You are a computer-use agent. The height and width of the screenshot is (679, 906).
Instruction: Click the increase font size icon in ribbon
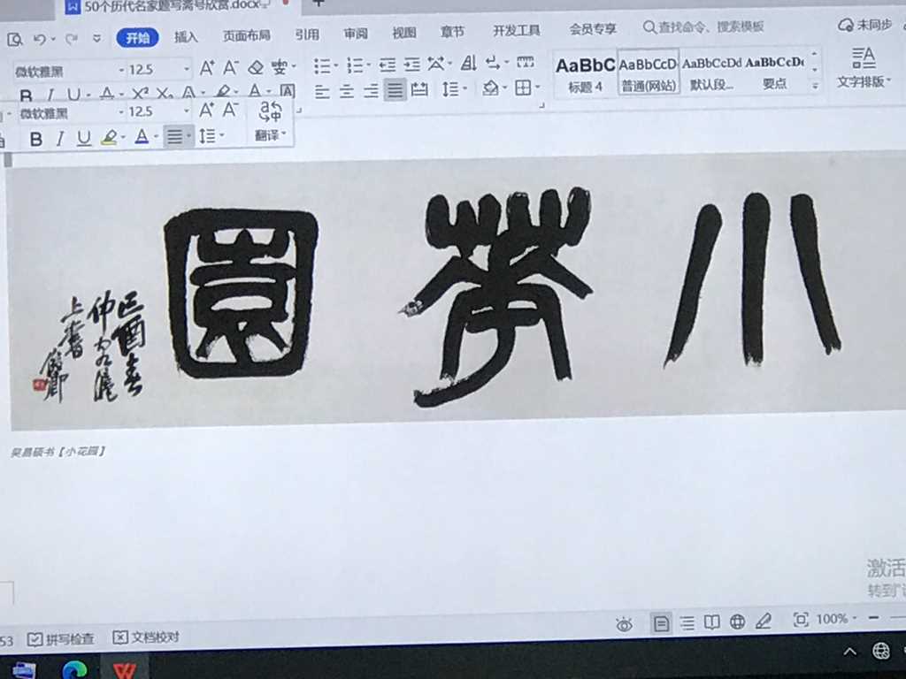point(207,68)
